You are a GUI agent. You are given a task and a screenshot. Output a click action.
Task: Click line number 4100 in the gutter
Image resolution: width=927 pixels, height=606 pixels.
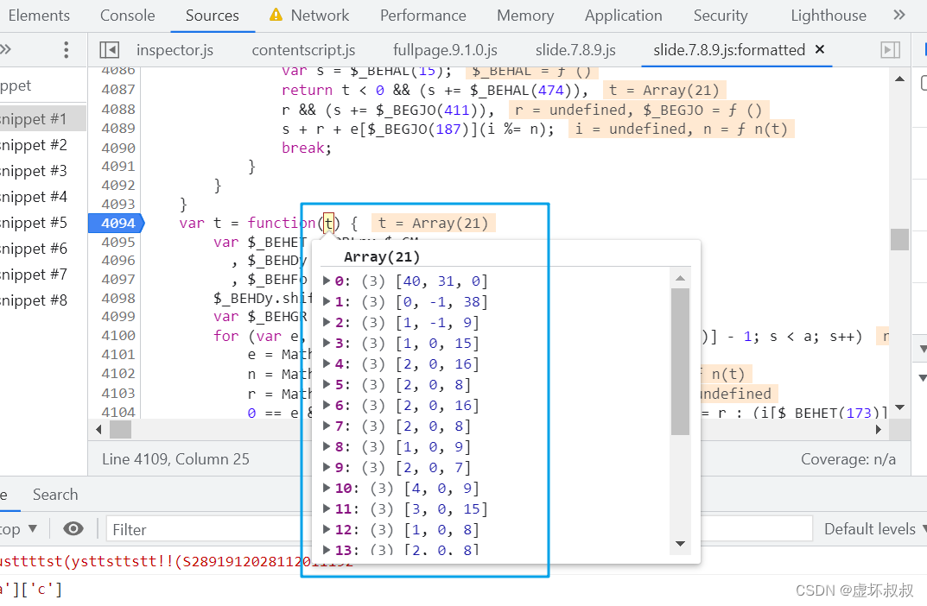point(118,336)
